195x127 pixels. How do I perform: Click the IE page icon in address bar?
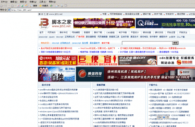[9, 10]
